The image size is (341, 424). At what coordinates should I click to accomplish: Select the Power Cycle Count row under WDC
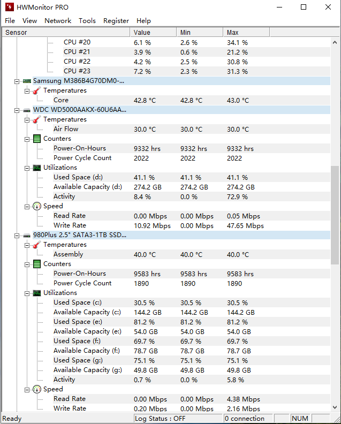click(x=82, y=158)
